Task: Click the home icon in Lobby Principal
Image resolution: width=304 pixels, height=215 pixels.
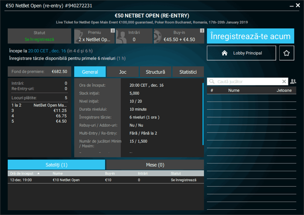Action: (x=225, y=53)
